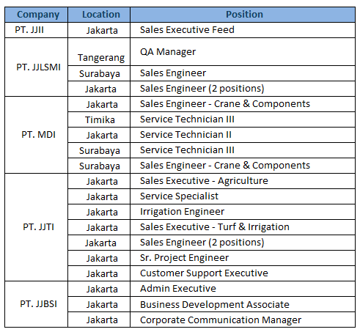This screenshot has height=332, width=360.
Task: Click Jakarta in the Sr. Project Engineer row
Action: (99, 258)
